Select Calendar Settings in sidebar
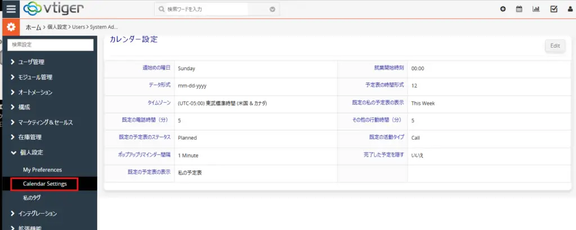576x230 pixels. click(x=44, y=184)
